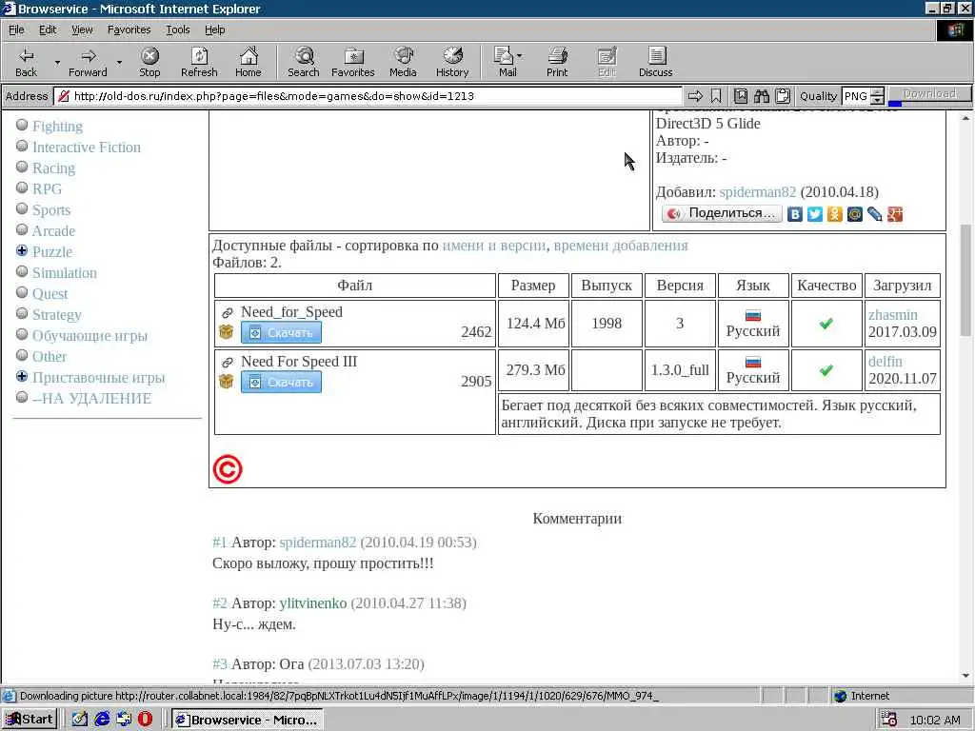Open the Tools menu
This screenshot has height=731, width=975.
pos(177,30)
